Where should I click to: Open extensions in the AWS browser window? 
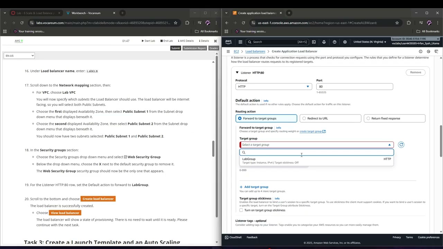409,23
